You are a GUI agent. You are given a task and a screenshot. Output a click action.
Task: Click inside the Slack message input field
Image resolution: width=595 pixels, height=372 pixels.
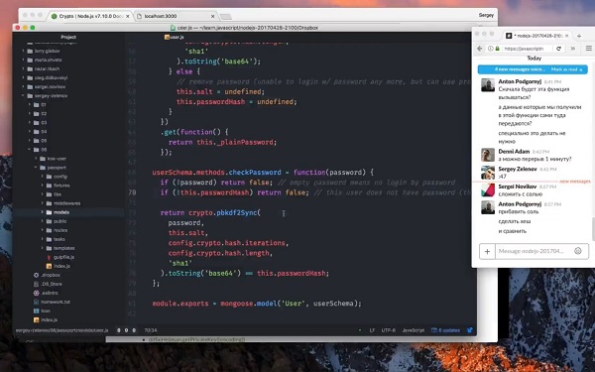[535, 251]
